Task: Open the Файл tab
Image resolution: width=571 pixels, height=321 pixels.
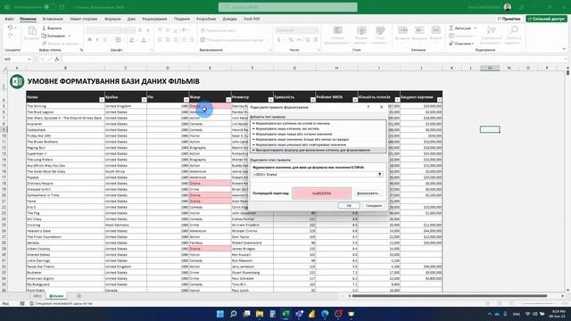Action: 9,19
